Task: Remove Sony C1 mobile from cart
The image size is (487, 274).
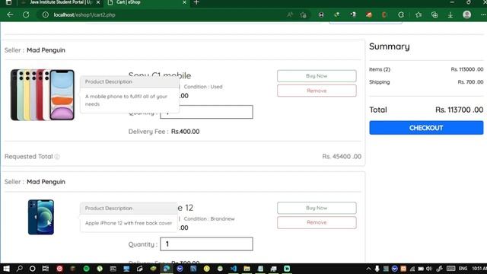Action: click(x=317, y=91)
